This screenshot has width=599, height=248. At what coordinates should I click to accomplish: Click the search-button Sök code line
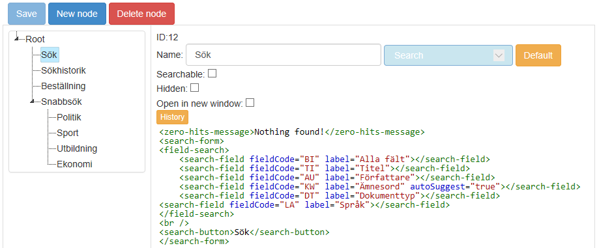[x=244, y=232]
